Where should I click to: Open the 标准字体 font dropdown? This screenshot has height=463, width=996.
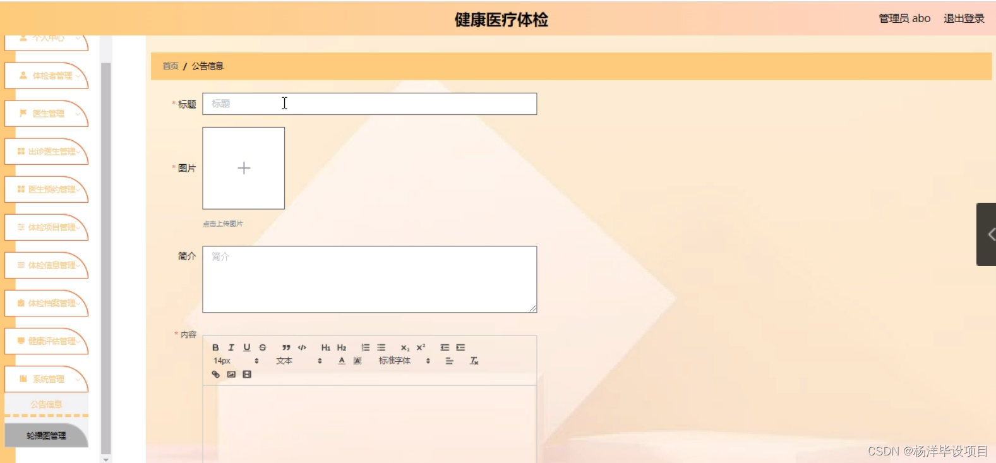coord(405,361)
